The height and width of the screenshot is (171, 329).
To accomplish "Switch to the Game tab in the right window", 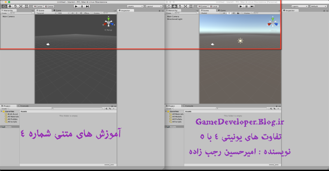I will (222, 10).
